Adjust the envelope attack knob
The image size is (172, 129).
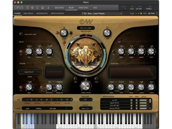point(111,87)
